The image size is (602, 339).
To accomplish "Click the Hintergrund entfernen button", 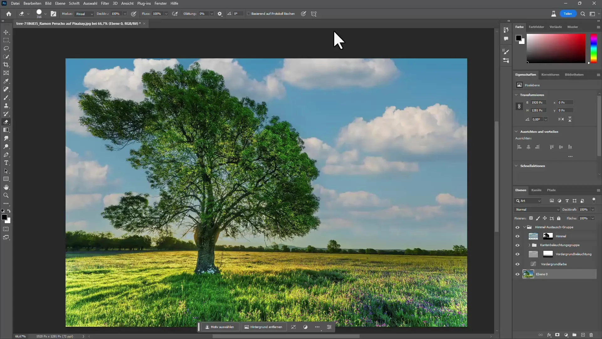I will [x=263, y=327].
